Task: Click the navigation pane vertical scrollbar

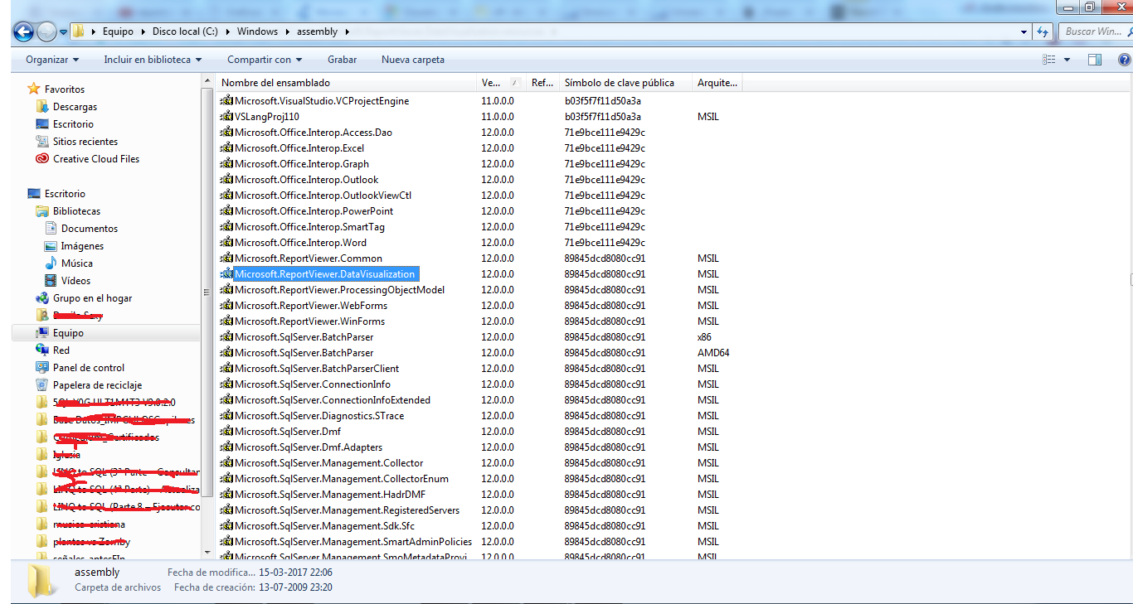Action: [x=207, y=292]
